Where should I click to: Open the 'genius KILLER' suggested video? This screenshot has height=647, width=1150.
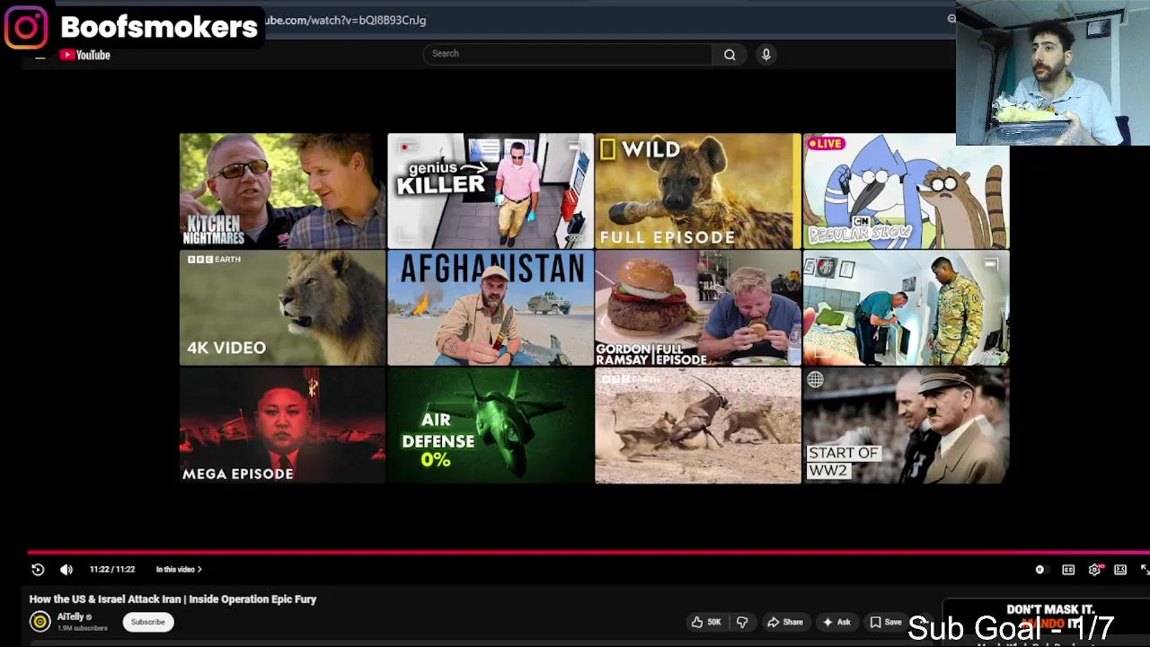point(491,191)
